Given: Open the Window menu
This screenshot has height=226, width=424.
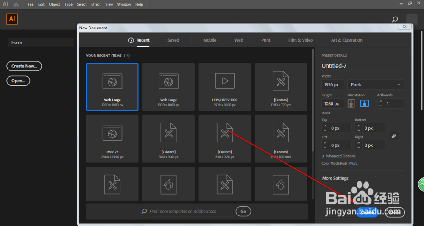Looking at the screenshot, I should click(124, 4).
